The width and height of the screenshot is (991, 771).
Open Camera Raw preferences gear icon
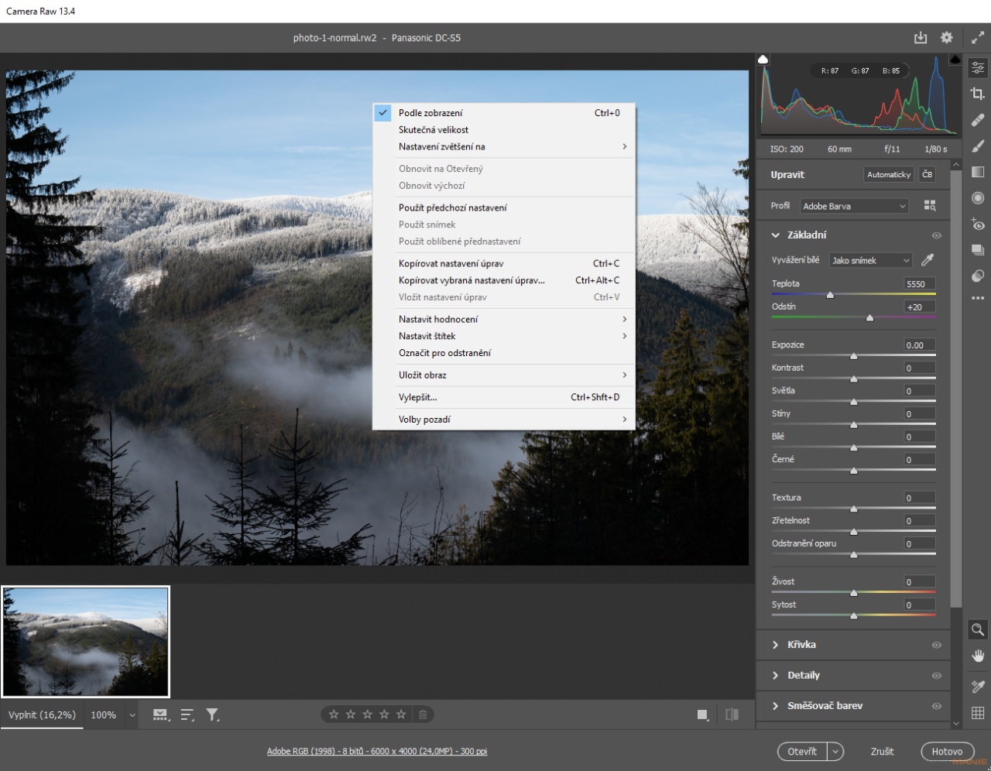[945, 37]
